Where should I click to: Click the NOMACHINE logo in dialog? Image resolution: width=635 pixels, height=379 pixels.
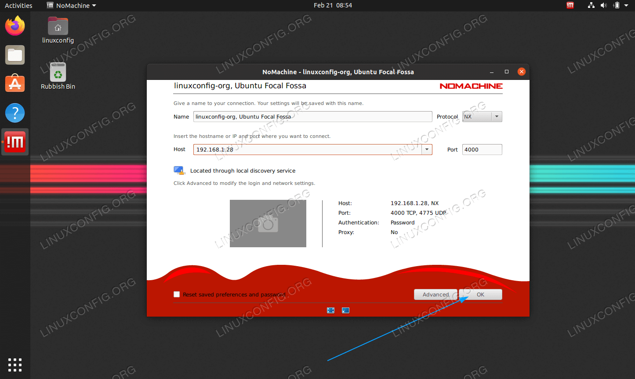[x=471, y=86]
